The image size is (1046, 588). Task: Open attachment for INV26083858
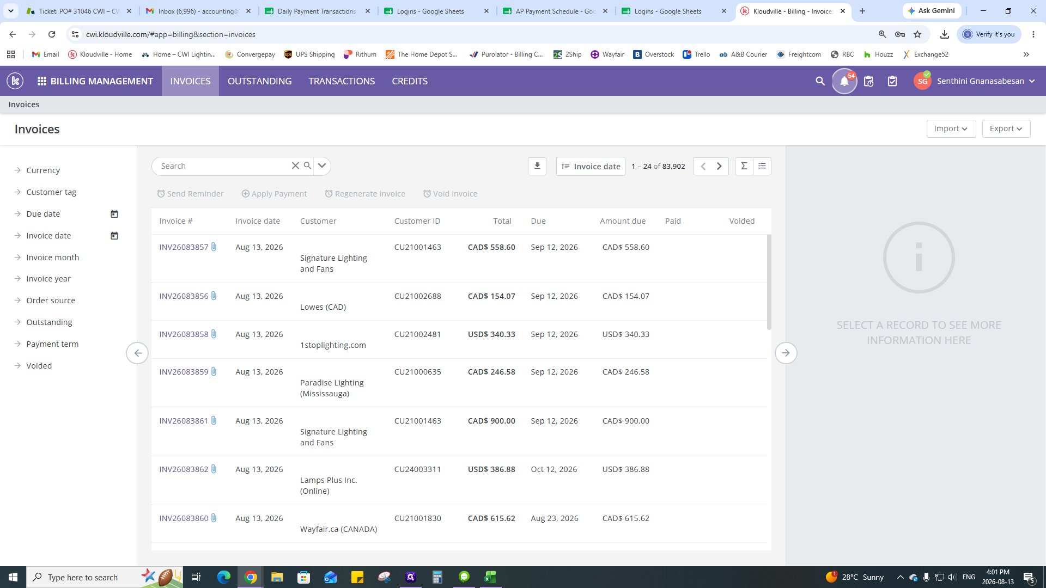(214, 334)
